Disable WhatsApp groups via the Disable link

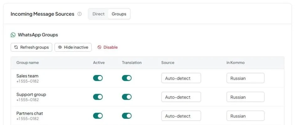108,47
